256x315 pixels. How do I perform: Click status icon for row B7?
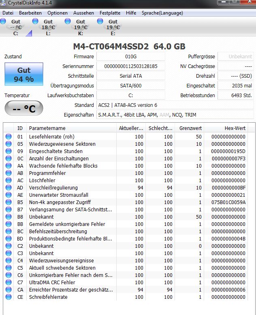tap(9, 210)
